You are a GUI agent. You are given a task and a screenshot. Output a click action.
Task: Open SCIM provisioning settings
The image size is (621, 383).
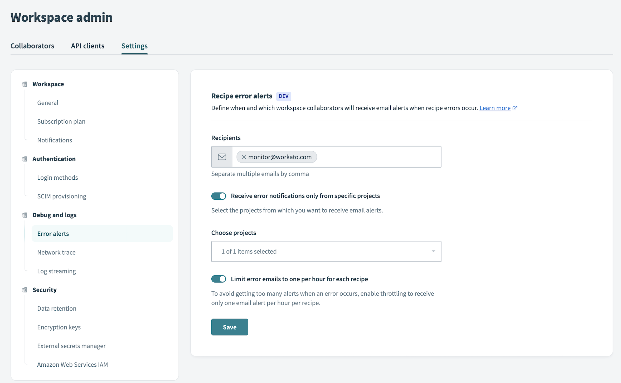pos(62,196)
